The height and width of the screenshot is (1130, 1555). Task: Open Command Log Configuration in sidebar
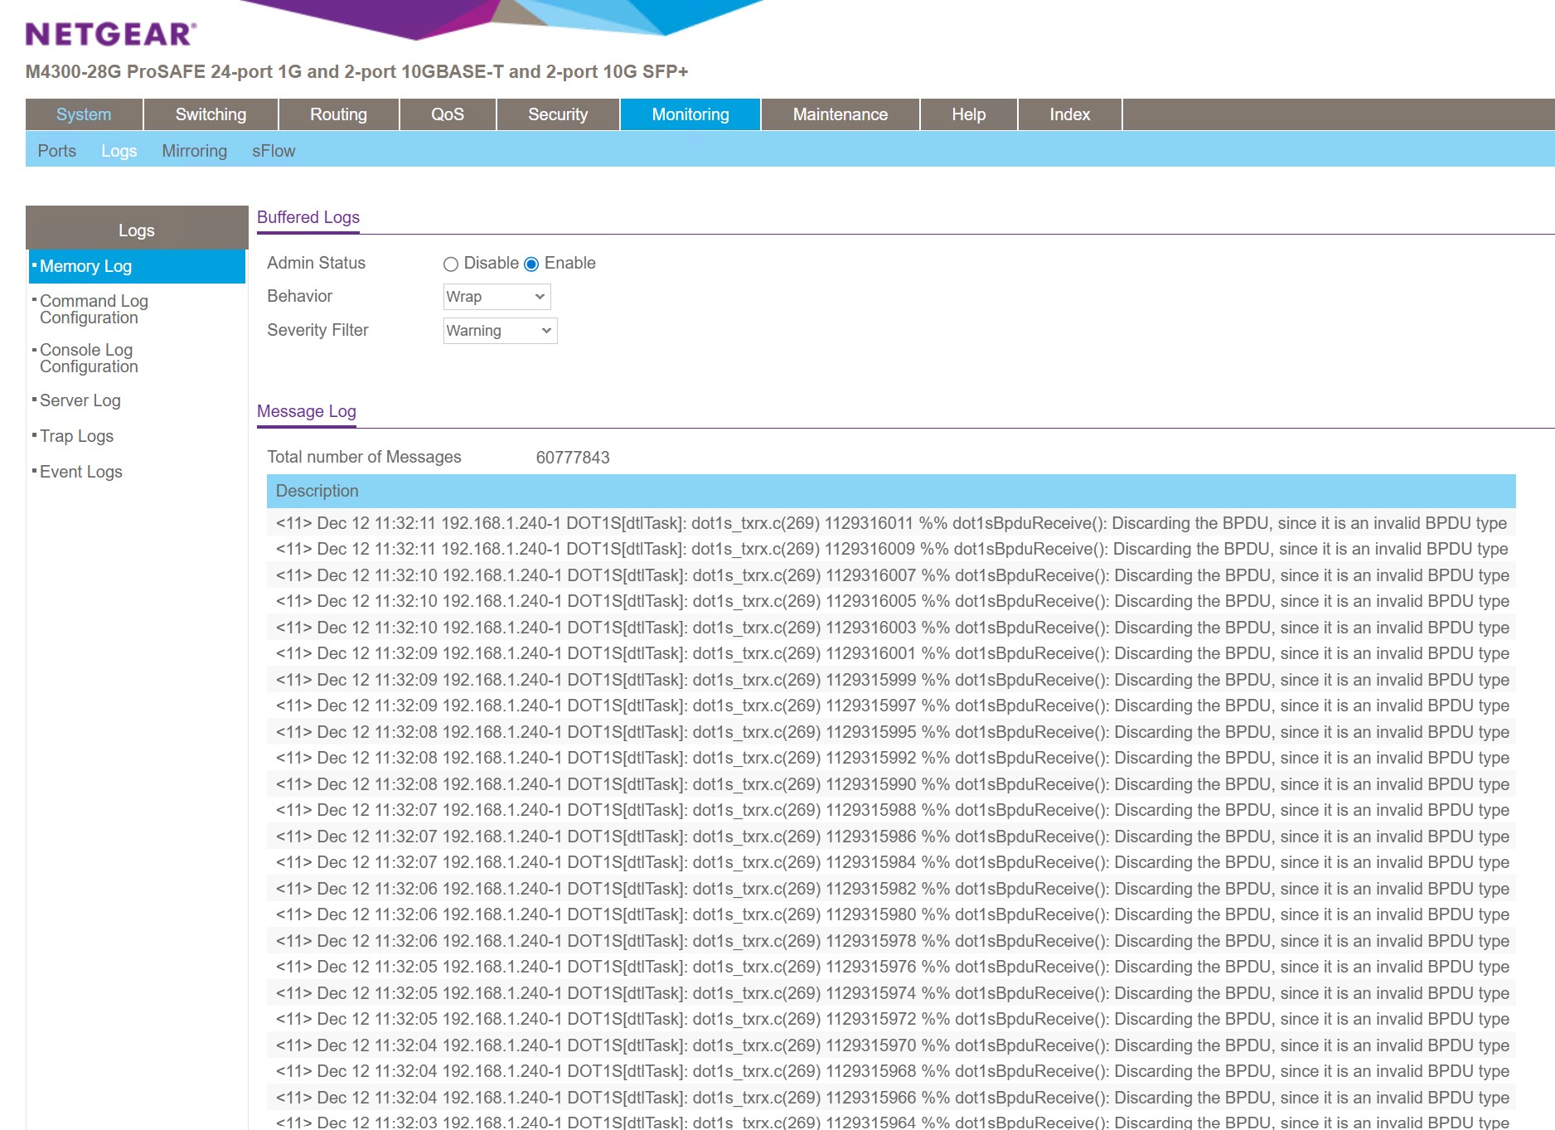94,309
